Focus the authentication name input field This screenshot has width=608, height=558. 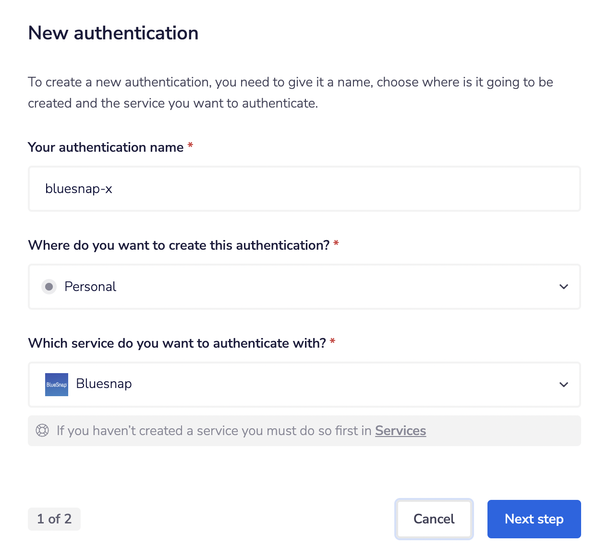(x=304, y=189)
